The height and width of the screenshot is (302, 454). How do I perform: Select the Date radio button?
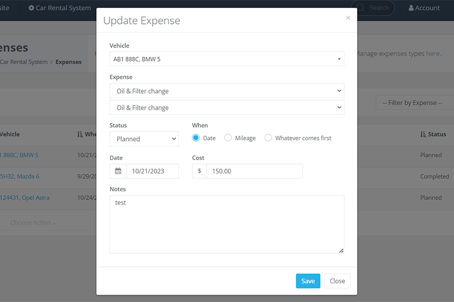[196, 138]
